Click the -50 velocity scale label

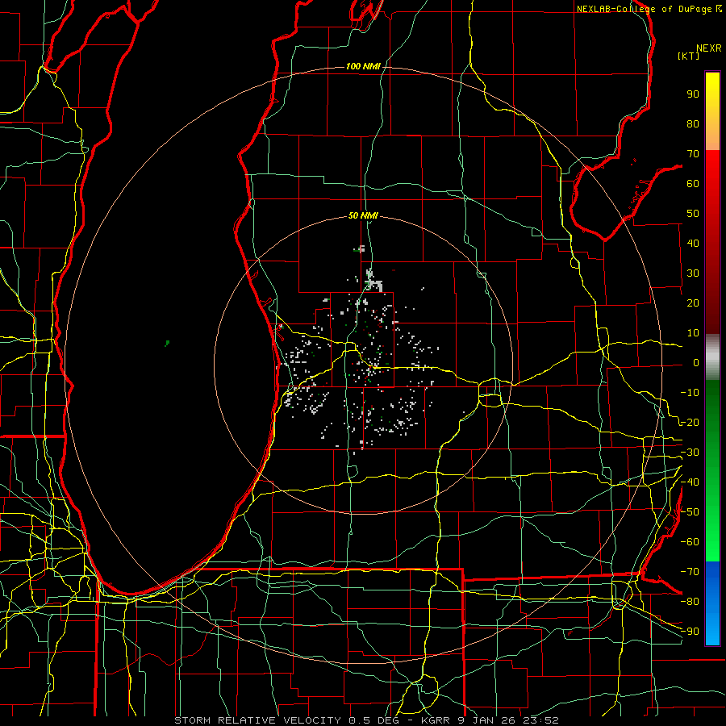pos(690,512)
